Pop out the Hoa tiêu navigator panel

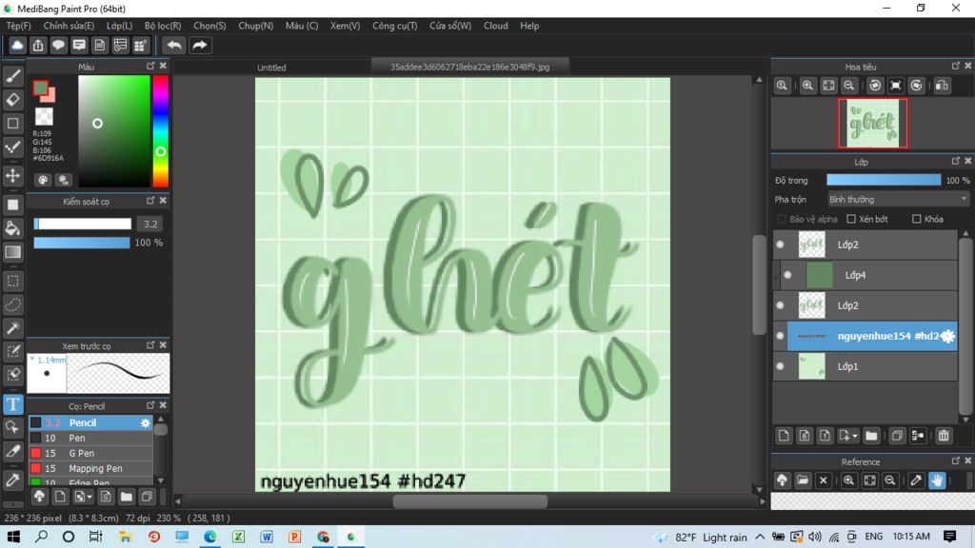pos(956,66)
